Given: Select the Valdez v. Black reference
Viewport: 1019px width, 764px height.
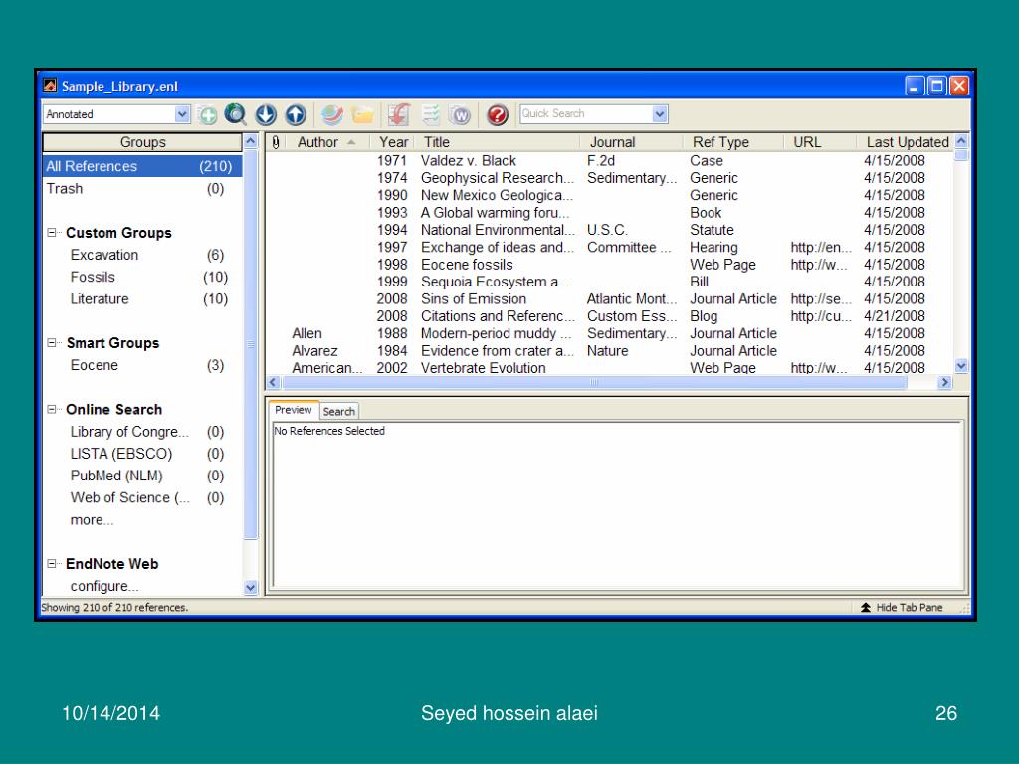Looking at the screenshot, I should (x=608, y=160).
